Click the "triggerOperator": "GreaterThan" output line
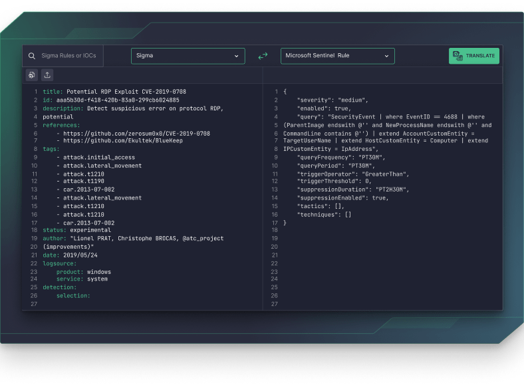Screen dimensions: 524x387 352,174
